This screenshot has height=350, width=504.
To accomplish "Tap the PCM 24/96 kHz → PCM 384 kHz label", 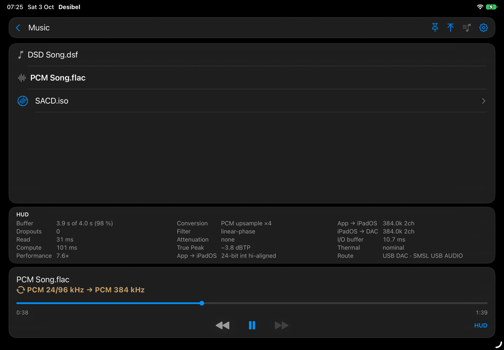I will tap(86, 290).
